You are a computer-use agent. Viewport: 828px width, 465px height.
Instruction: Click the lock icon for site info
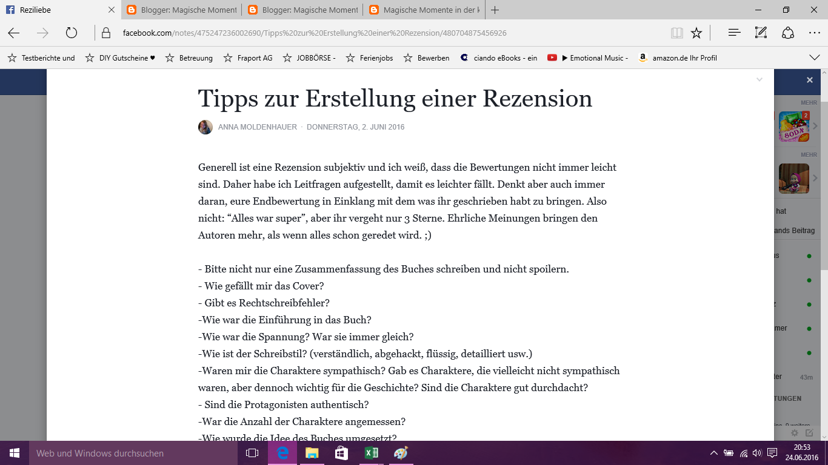tap(106, 33)
